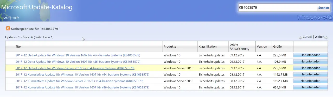Viewport: 333px width, 97px height.
Task: Open the Hilfe link
Action: click(16, 18)
